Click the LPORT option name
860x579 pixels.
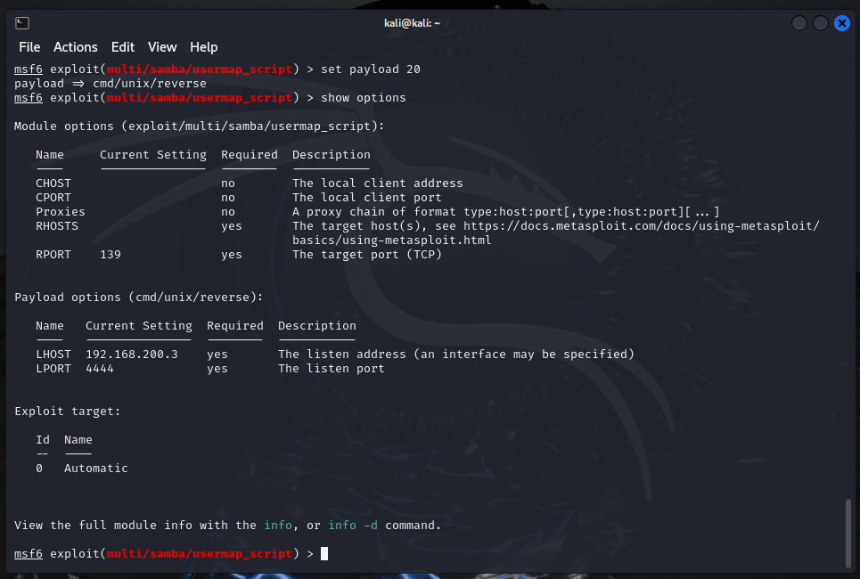point(53,369)
